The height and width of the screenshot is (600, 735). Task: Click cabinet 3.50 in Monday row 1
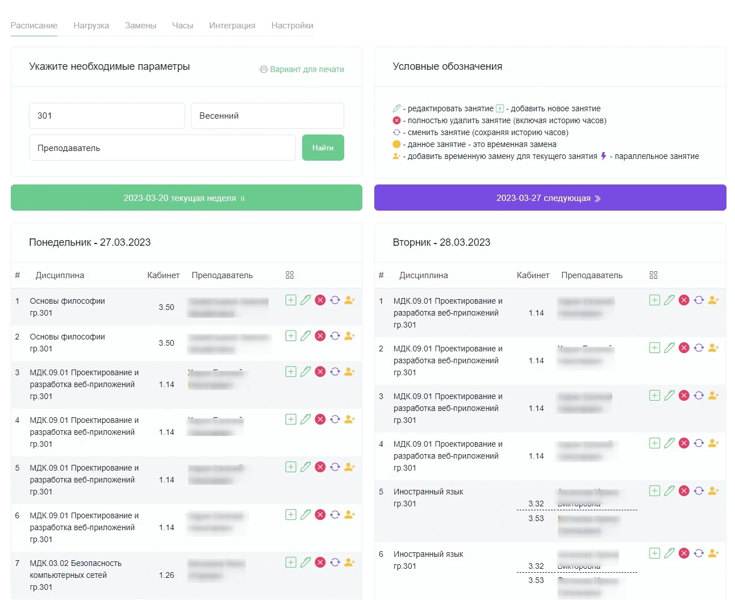point(166,307)
